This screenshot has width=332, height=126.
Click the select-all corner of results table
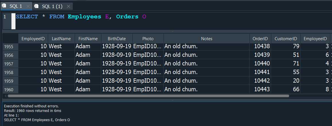click(10, 38)
